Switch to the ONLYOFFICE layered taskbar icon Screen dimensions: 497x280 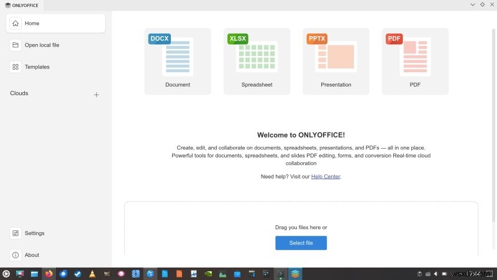[295, 274]
